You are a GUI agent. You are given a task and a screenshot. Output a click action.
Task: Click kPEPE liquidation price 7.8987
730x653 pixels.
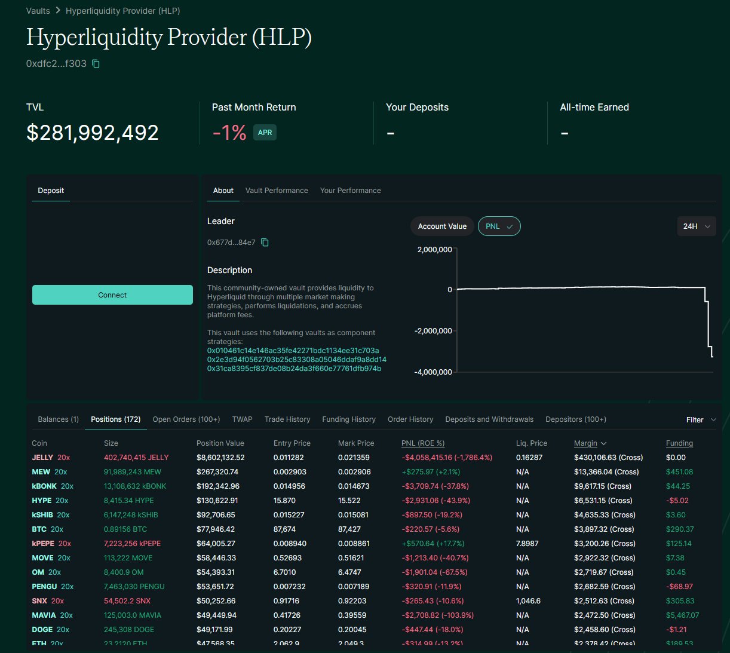click(x=527, y=544)
